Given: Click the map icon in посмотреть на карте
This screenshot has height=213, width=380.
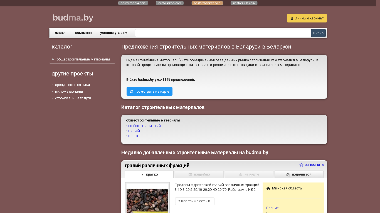Looking at the screenshot, I should pyautogui.click(x=132, y=92).
